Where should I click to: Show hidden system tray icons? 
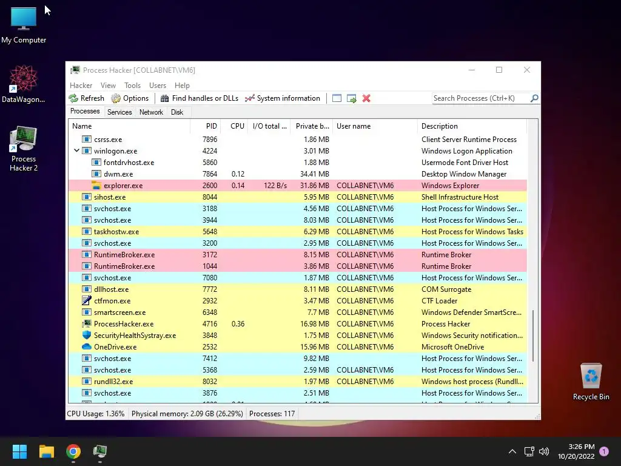tap(512, 451)
